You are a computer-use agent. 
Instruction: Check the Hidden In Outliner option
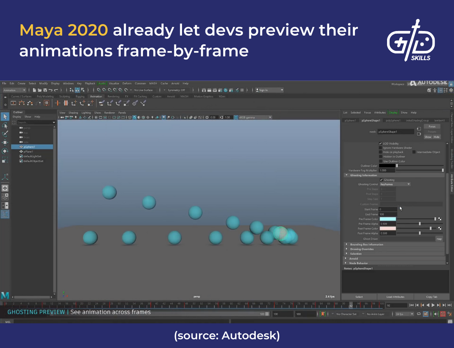[x=380, y=157]
